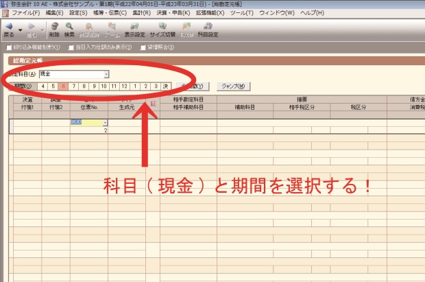The height and width of the screenshot is (282, 425).
Task: Click the 伝票No. cell showing 2
Action: click(89, 130)
